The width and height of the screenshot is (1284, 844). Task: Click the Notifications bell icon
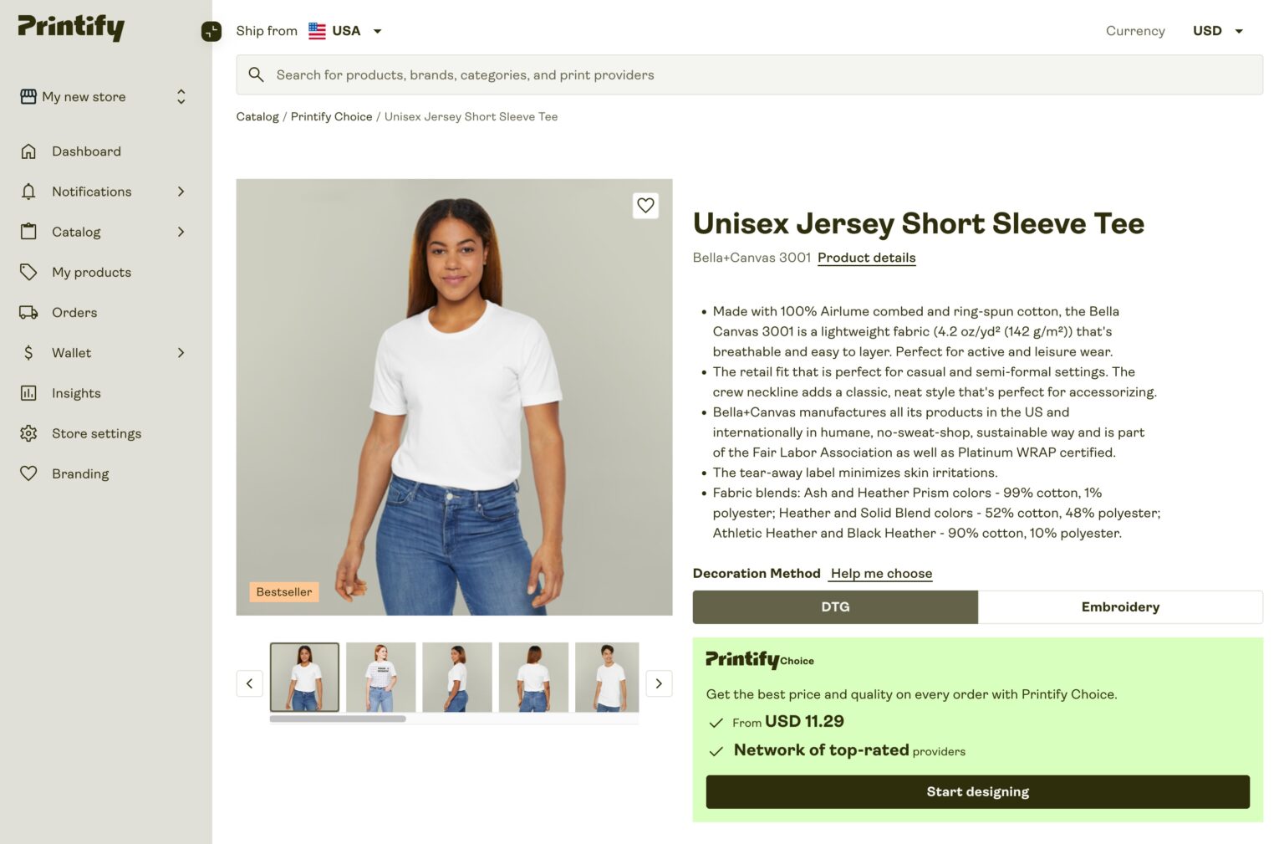click(28, 192)
